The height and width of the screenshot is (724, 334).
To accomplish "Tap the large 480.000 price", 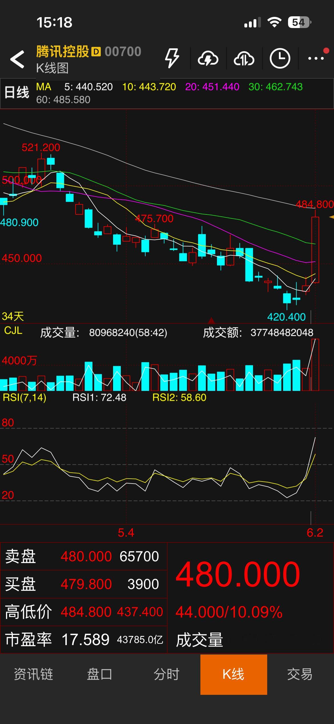I will pos(238,574).
